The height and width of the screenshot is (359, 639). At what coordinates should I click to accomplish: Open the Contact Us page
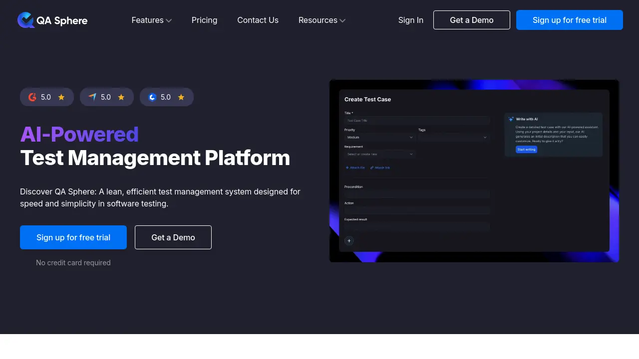click(x=258, y=20)
